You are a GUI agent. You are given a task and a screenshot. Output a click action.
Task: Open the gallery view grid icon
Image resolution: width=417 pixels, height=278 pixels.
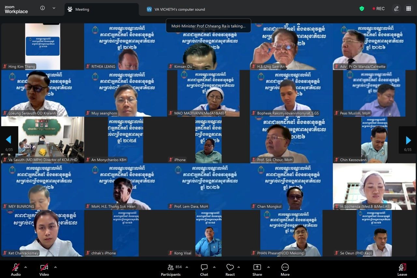coord(409,9)
